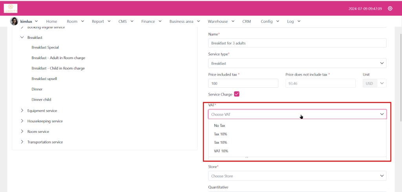The image size is (402, 192).
Task: Open the Finance menu
Action: (151, 22)
